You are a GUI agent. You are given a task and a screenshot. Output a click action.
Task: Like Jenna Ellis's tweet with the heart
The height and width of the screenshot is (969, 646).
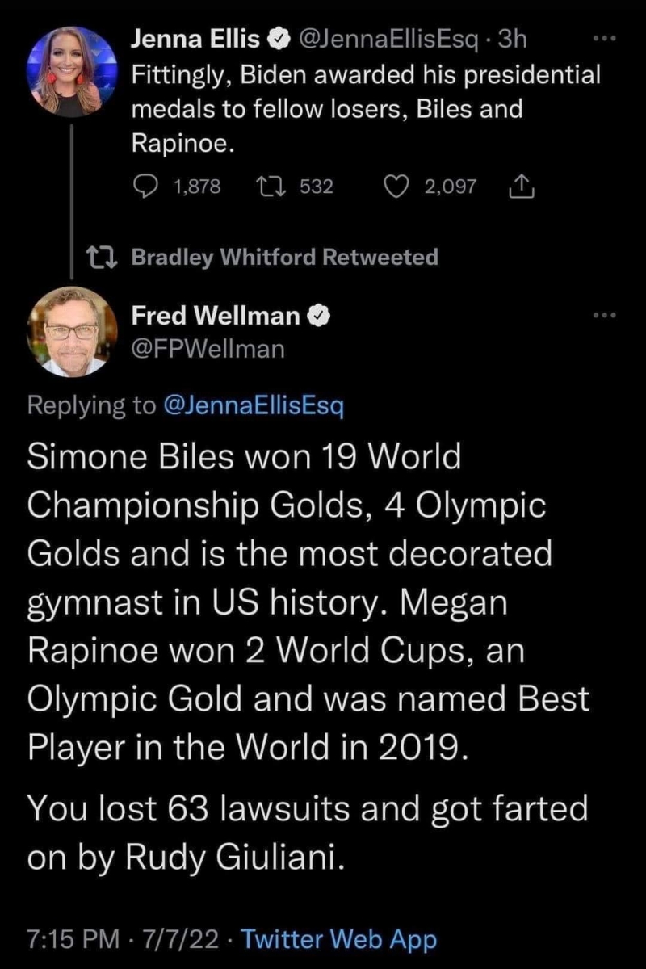pos(395,187)
